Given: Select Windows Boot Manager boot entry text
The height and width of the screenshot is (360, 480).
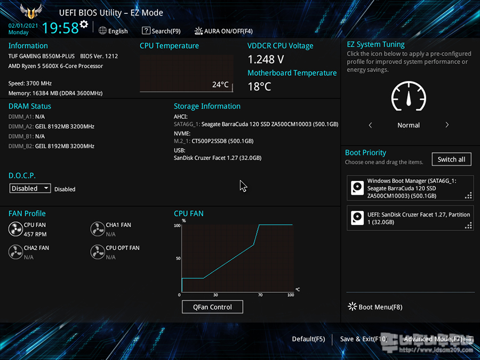Looking at the screenshot, I should coord(412,188).
